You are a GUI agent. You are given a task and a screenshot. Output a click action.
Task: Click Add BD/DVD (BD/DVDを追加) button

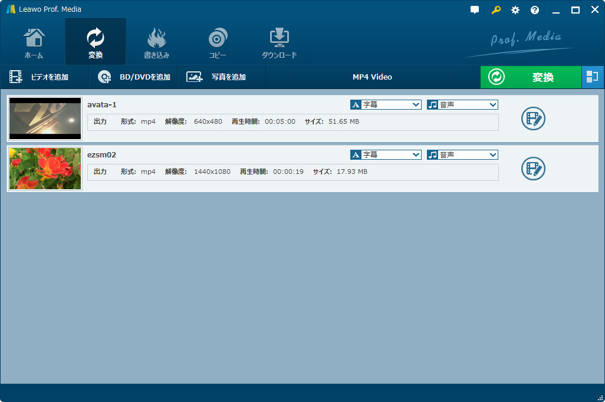[133, 77]
